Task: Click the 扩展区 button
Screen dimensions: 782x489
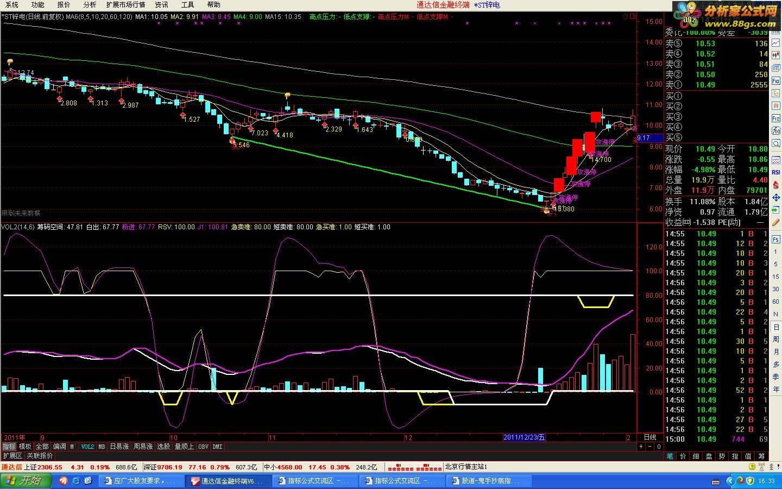Action: (x=12, y=456)
